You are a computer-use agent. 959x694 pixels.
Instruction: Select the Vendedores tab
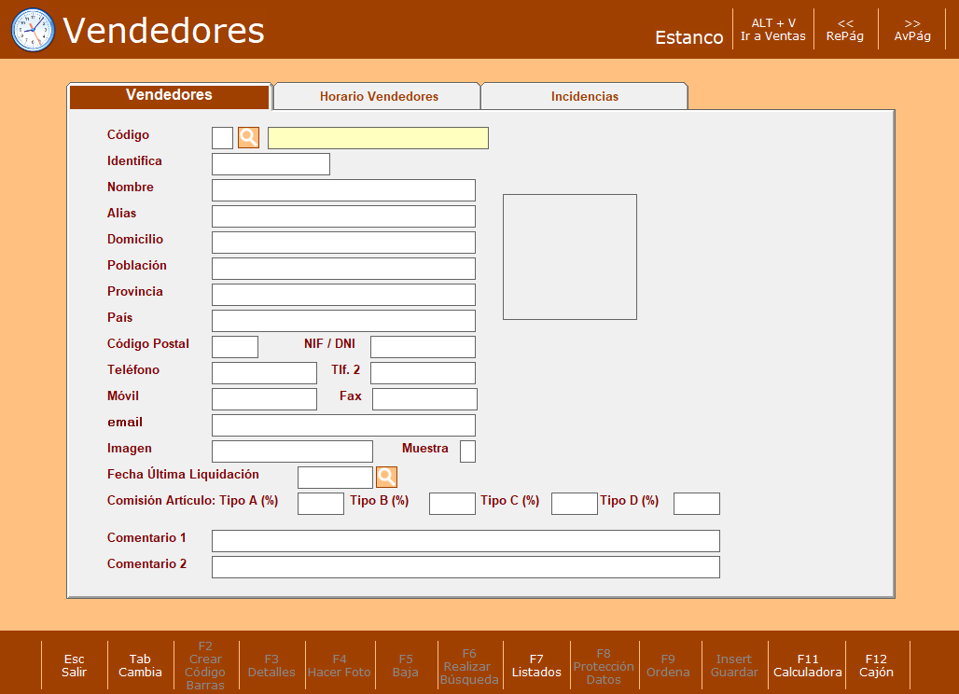pos(170,95)
